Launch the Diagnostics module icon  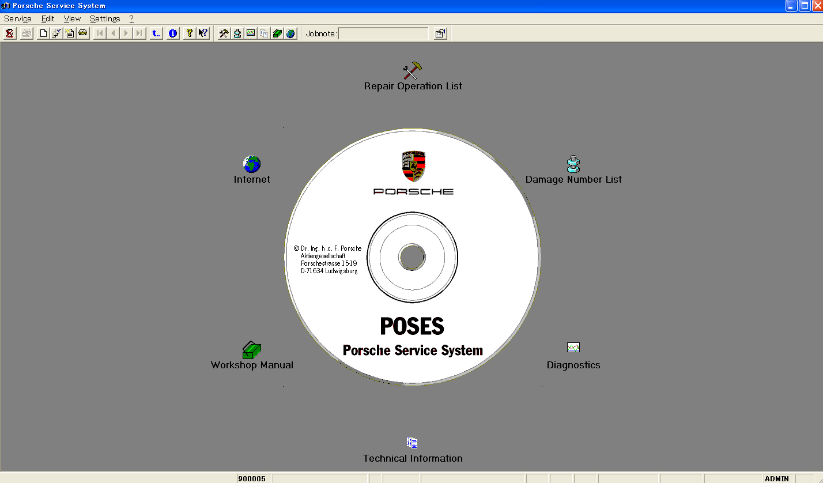(x=573, y=348)
